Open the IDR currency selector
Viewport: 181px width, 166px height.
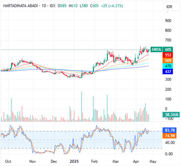[x=172, y=6]
